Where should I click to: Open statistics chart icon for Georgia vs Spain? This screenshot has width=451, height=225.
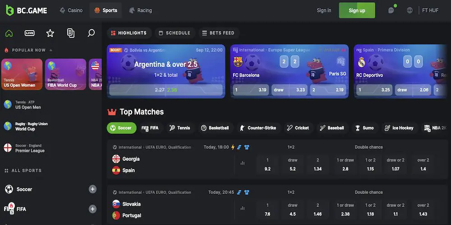[243, 163]
